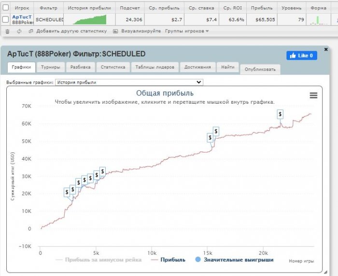Image resolution: width=338 pixels, height=276 pixels.
Task: Click the Форма mini bar chart
Action: coord(318,20)
